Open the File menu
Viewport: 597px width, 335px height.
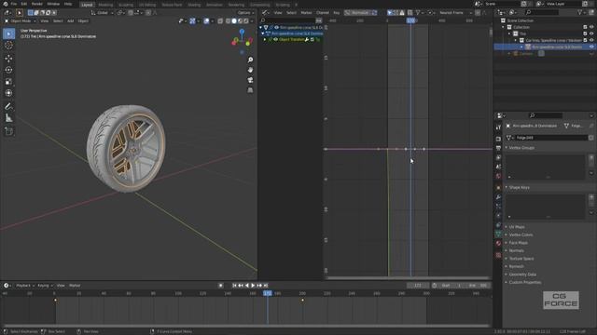(14, 4)
